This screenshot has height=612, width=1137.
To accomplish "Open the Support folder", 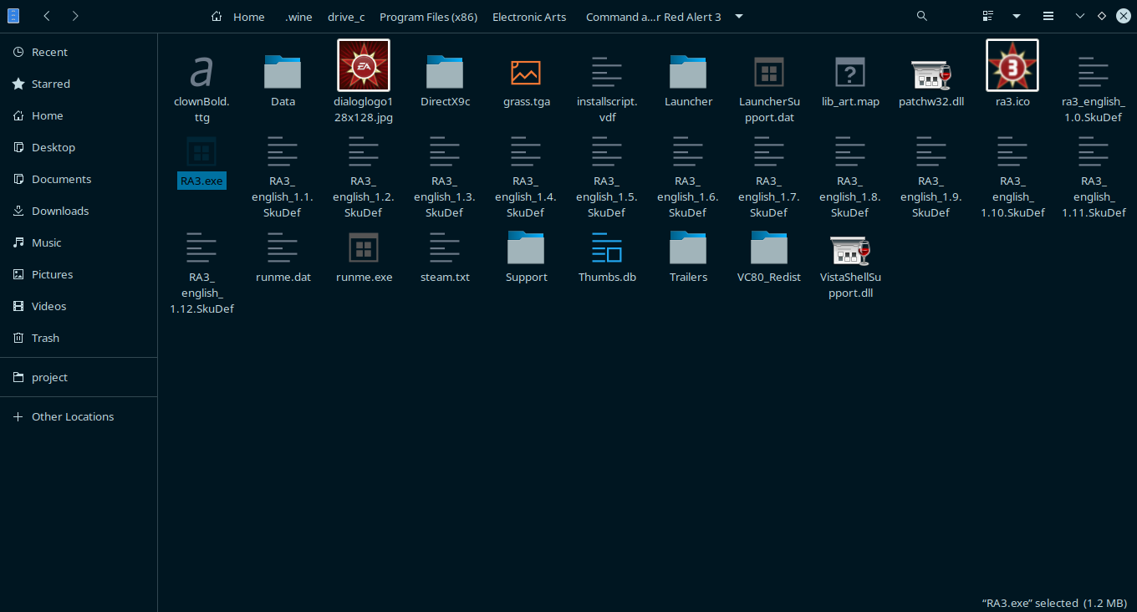I will (x=526, y=247).
